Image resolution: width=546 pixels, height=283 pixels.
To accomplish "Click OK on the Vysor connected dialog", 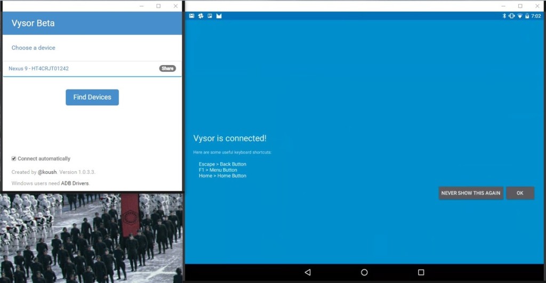I will (x=520, y=193).
